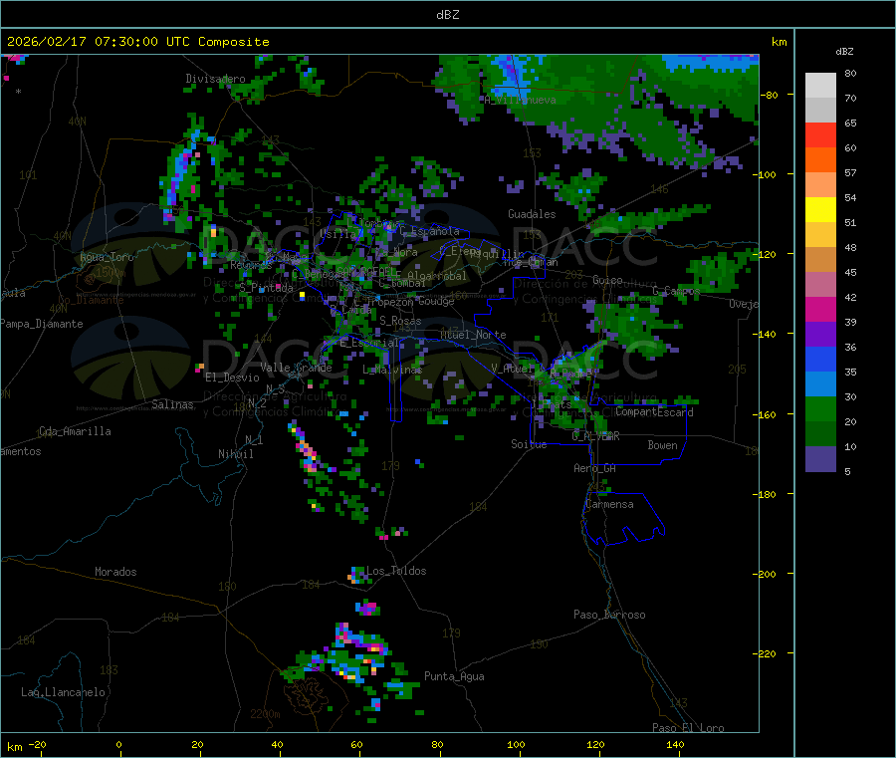Select the Aero_GA label
This screenshot has width=896, height=758.
595,469
